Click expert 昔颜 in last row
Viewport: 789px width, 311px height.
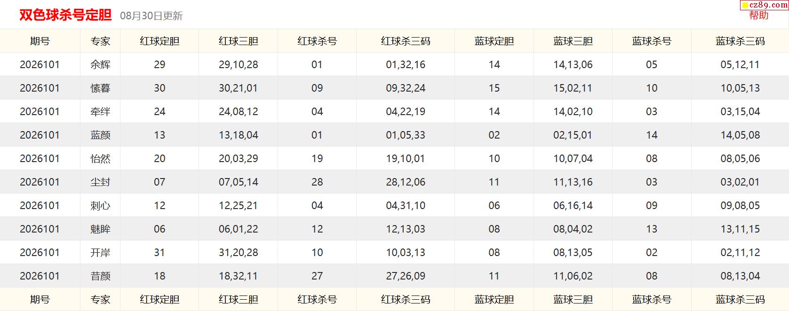point(100,276)
